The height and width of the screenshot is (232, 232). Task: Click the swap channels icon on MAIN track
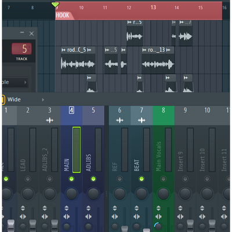coord(67,216)
